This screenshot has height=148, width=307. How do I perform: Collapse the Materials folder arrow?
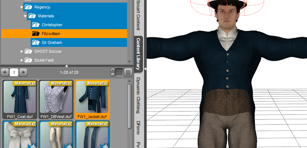coord(25,16)
